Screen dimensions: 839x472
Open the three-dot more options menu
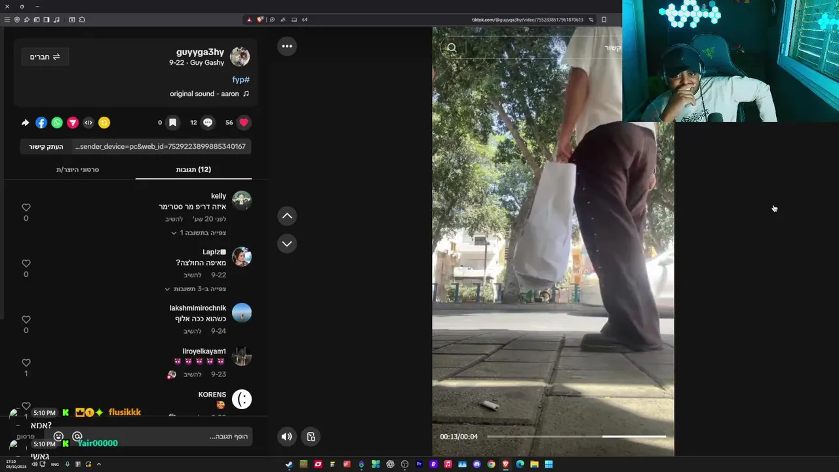point(287,46)
